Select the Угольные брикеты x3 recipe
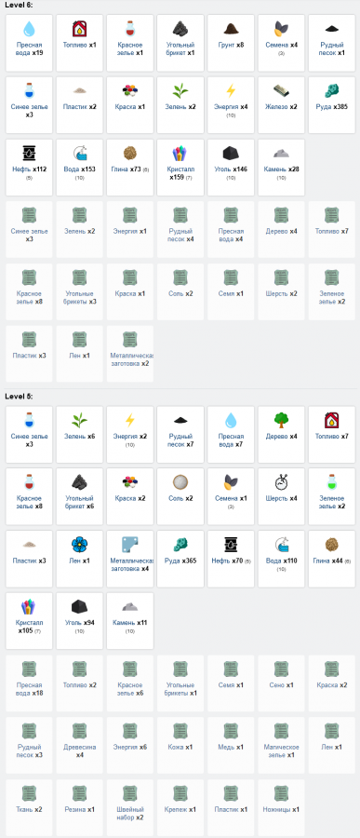This screenshot has width=360, height=838. (80, 291)
